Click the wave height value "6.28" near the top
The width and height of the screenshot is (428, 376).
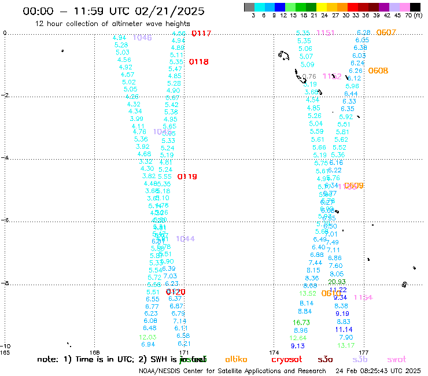click(364, 33)
